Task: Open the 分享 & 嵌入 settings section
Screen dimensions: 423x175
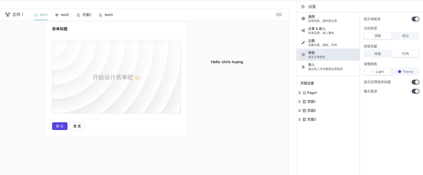Action: point(328,31)
